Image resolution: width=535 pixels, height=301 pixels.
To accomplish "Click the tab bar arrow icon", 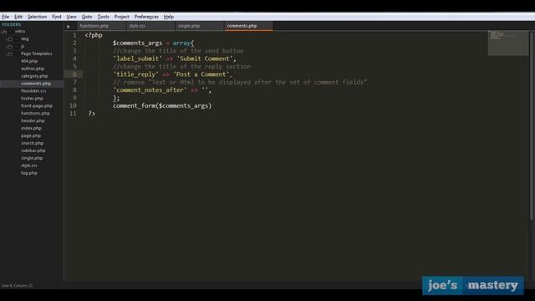I will pos(69,26).
